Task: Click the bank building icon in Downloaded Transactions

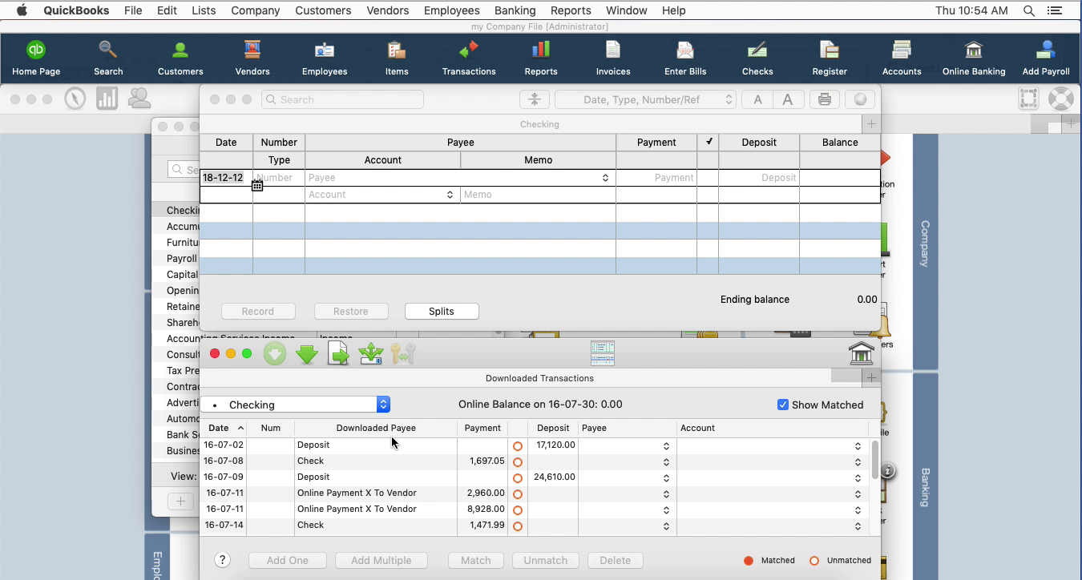Action: point(861,353)
